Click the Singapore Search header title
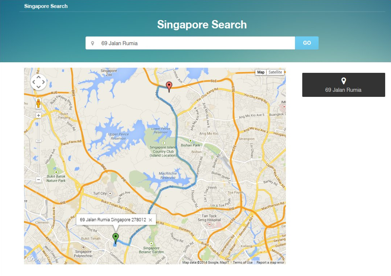Screen dimensions: 391x276 [x=45, y=6]
